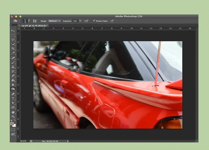Select the Eyedropper tool
This screenshot has height=150, width=209.
[13, 53]
